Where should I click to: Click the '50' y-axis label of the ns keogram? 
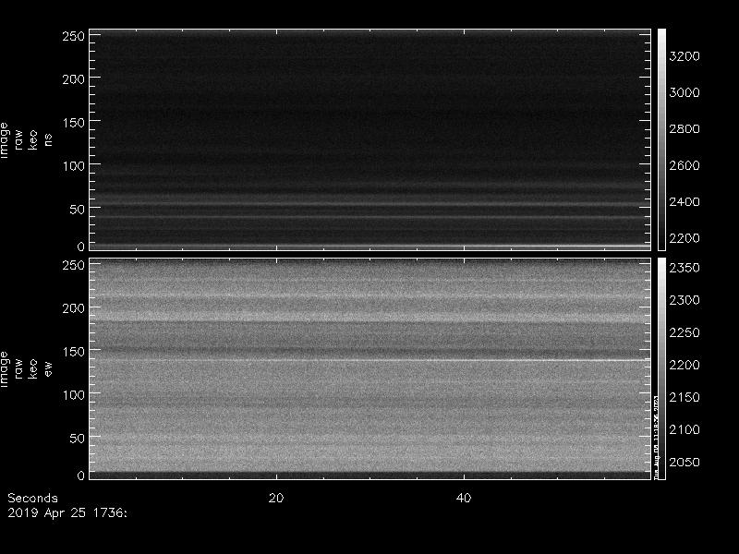click(77, 210)
